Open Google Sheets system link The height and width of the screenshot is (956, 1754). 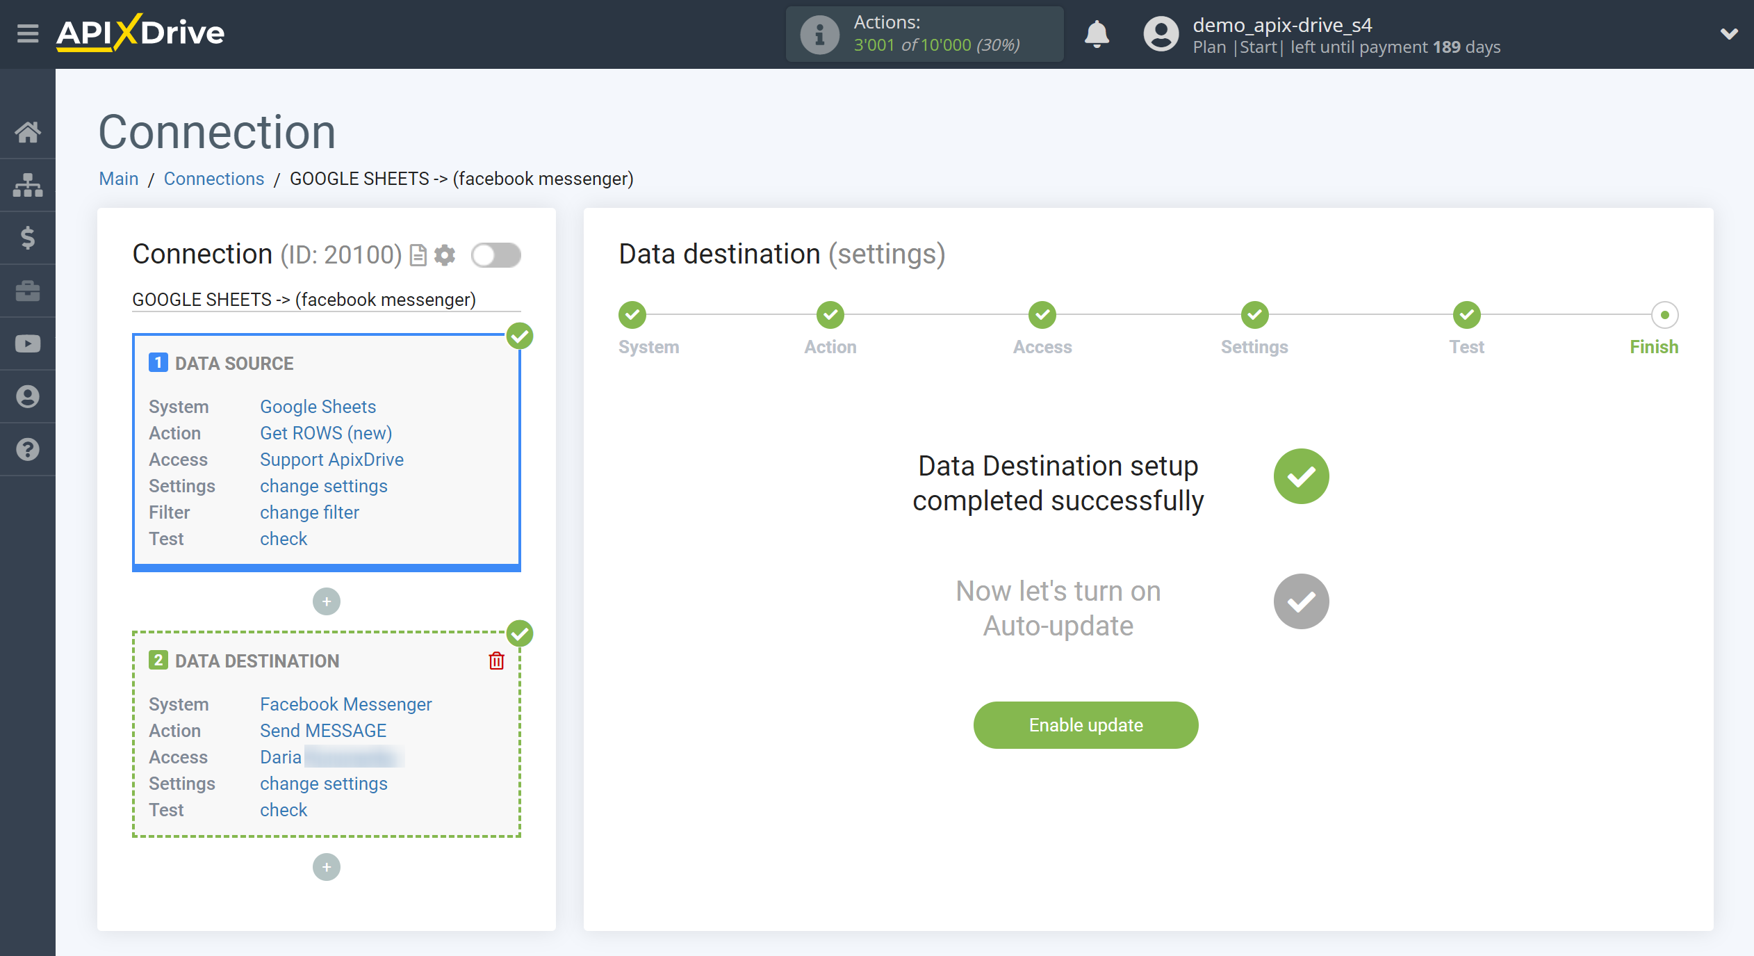[x=318, y=407]
